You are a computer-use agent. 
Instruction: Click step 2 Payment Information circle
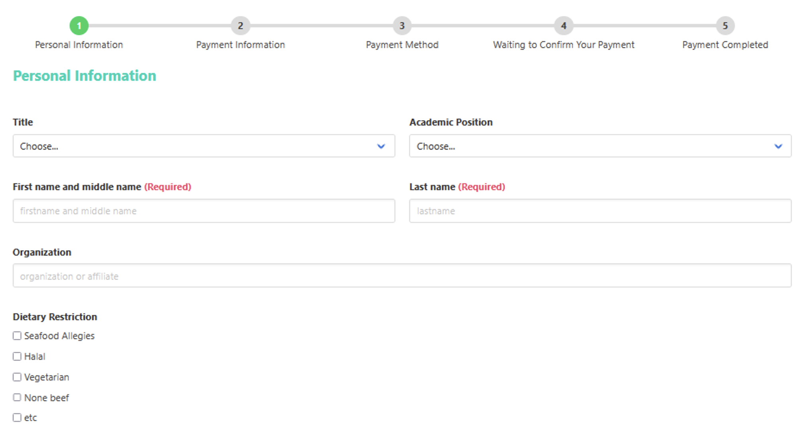(241, 26)
